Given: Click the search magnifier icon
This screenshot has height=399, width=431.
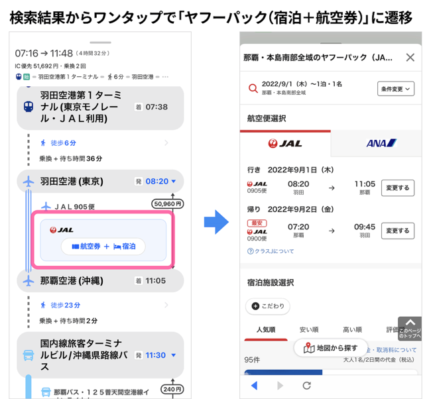Looking at the screenshot, I should [253, 88].
